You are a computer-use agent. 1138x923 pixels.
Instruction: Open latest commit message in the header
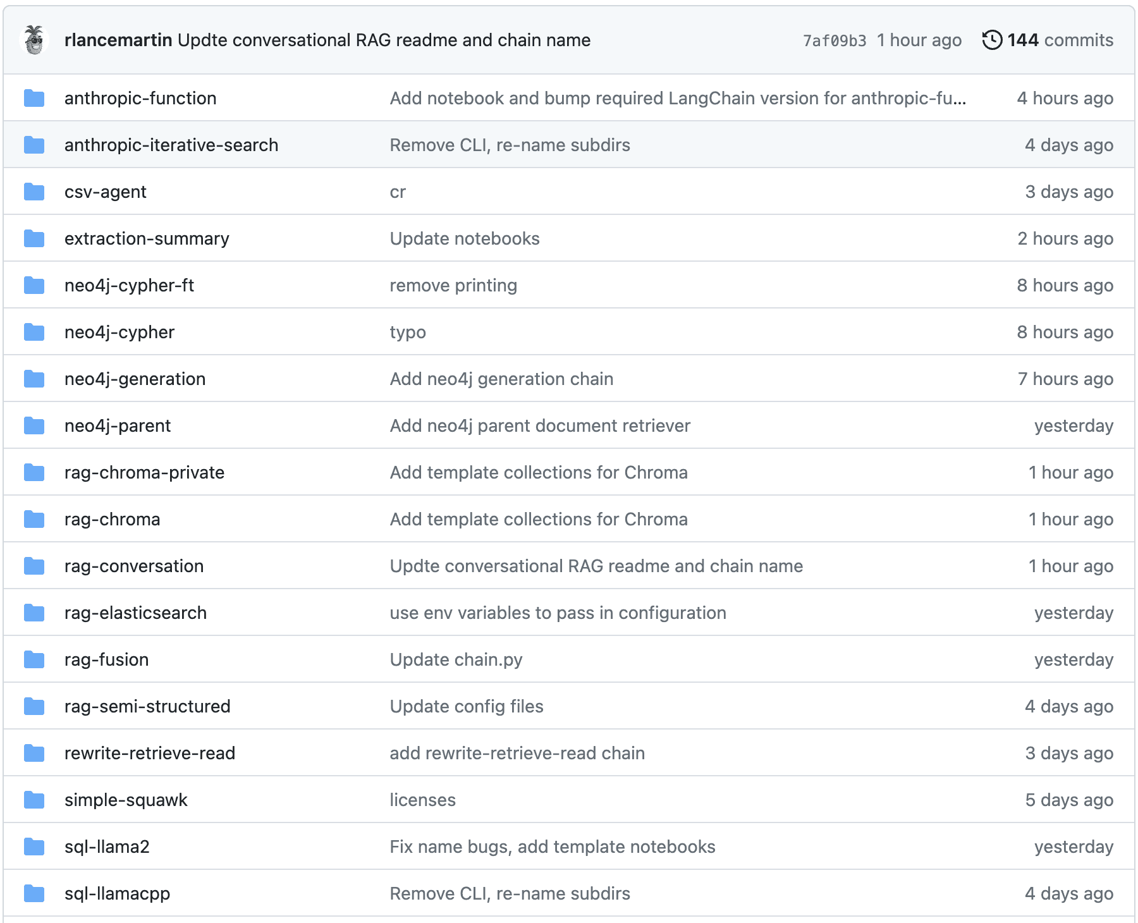point(384,40)
